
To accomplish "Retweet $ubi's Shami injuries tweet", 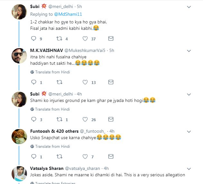I will click(59, 120).
